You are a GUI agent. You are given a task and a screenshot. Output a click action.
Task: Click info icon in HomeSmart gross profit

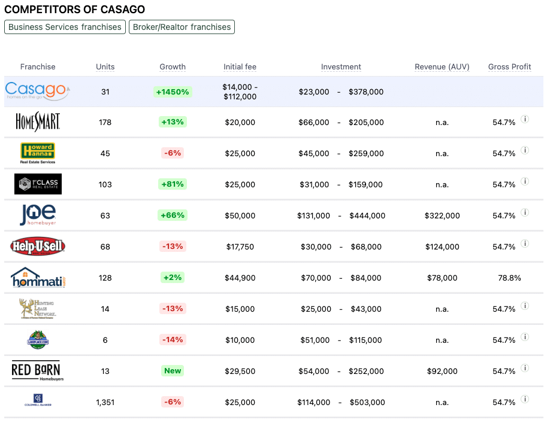point(525,119)
